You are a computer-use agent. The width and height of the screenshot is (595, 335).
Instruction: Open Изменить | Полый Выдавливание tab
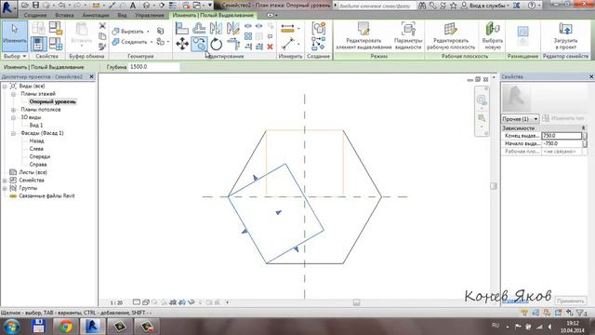pos(213,15)
